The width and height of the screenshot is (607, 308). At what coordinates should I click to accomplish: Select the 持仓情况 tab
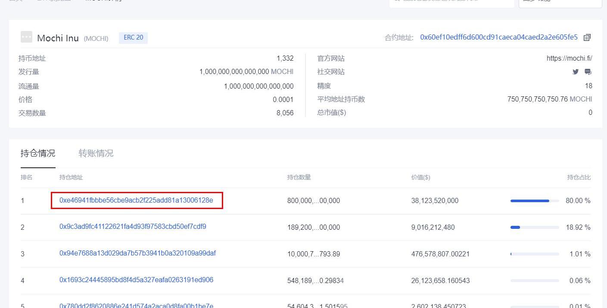click(38, 153)
